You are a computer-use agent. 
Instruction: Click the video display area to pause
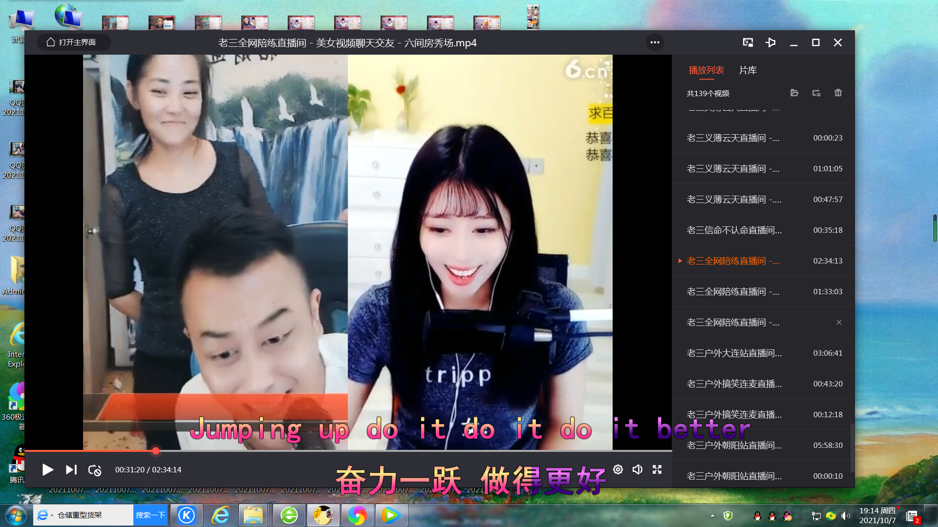(x=348, y=252)
